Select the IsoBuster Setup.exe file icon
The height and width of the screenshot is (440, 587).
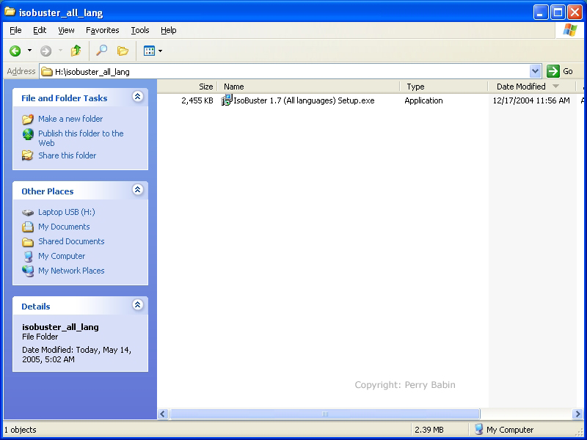(x=227, y=100)
